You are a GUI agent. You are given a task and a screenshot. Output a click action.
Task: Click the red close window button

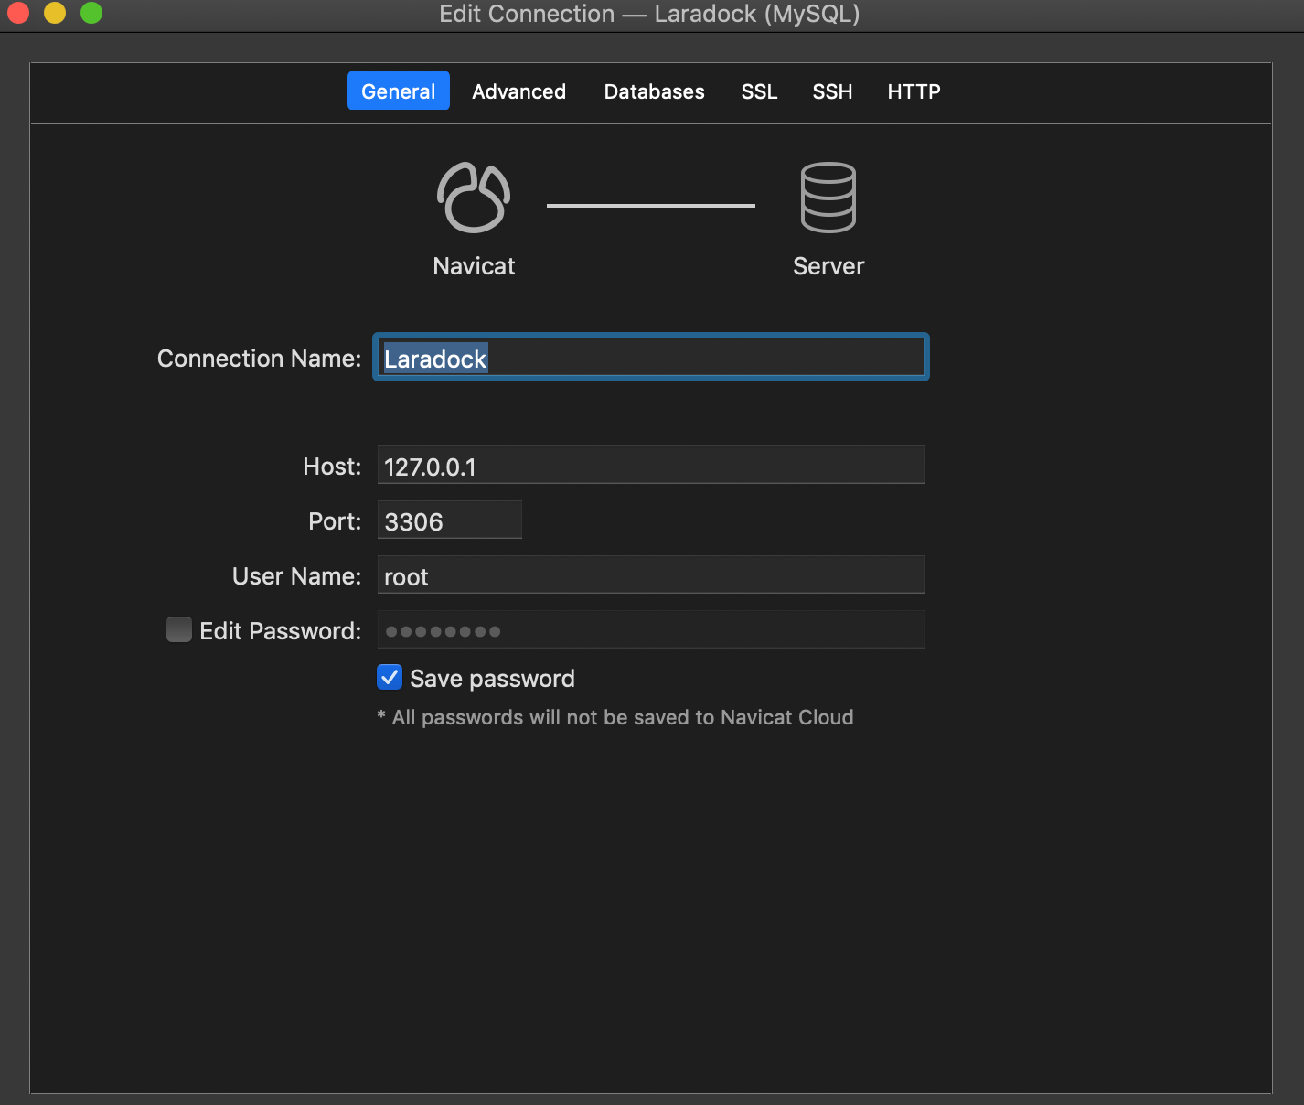pos(18,13)
